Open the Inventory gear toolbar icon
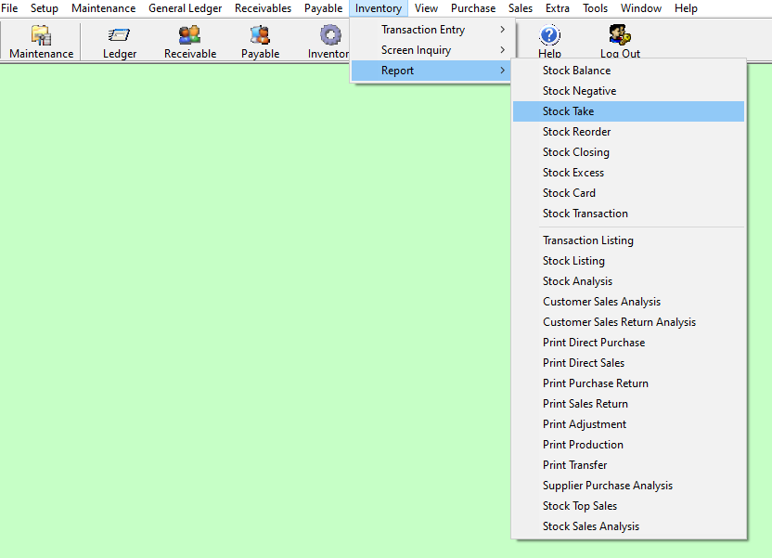 [328, 42]
